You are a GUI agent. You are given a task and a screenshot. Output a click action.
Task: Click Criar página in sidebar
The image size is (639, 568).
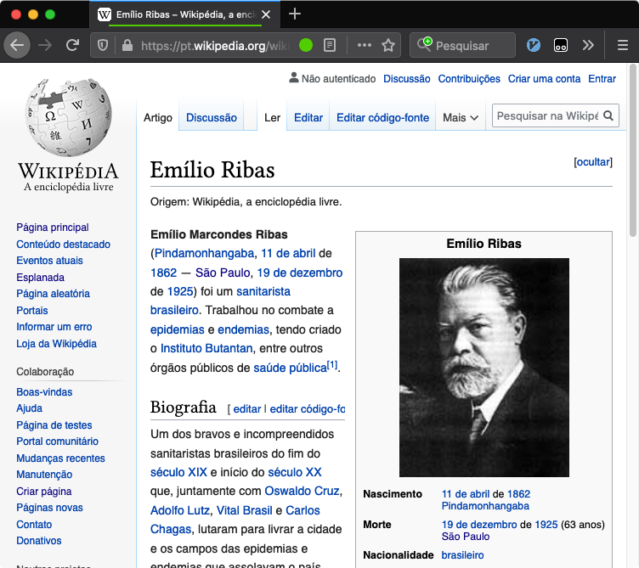[44, 491]
